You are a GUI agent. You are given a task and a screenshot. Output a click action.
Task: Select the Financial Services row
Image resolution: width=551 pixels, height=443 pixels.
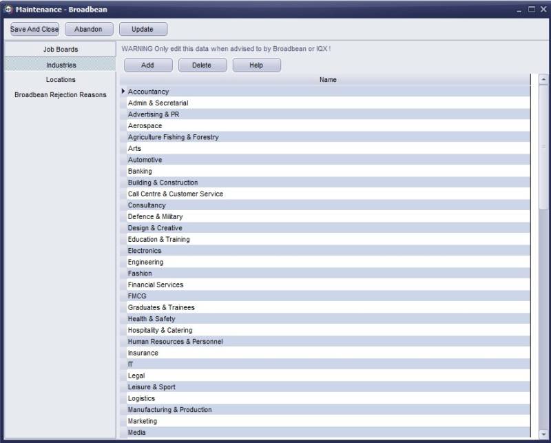pyautogui.click(x=329, y=285)
